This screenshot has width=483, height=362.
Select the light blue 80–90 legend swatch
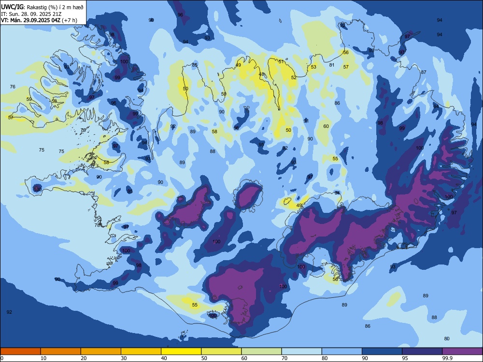pyautogui.click(x=342, y=351)
